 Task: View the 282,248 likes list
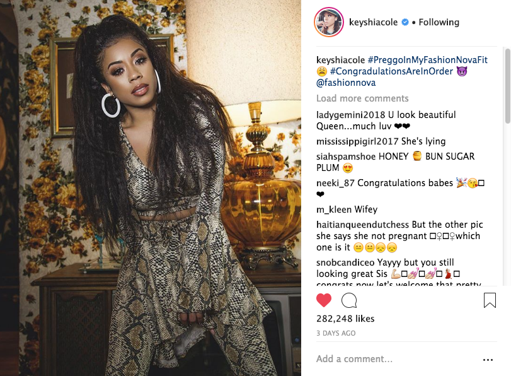click(x=345, y=319)
